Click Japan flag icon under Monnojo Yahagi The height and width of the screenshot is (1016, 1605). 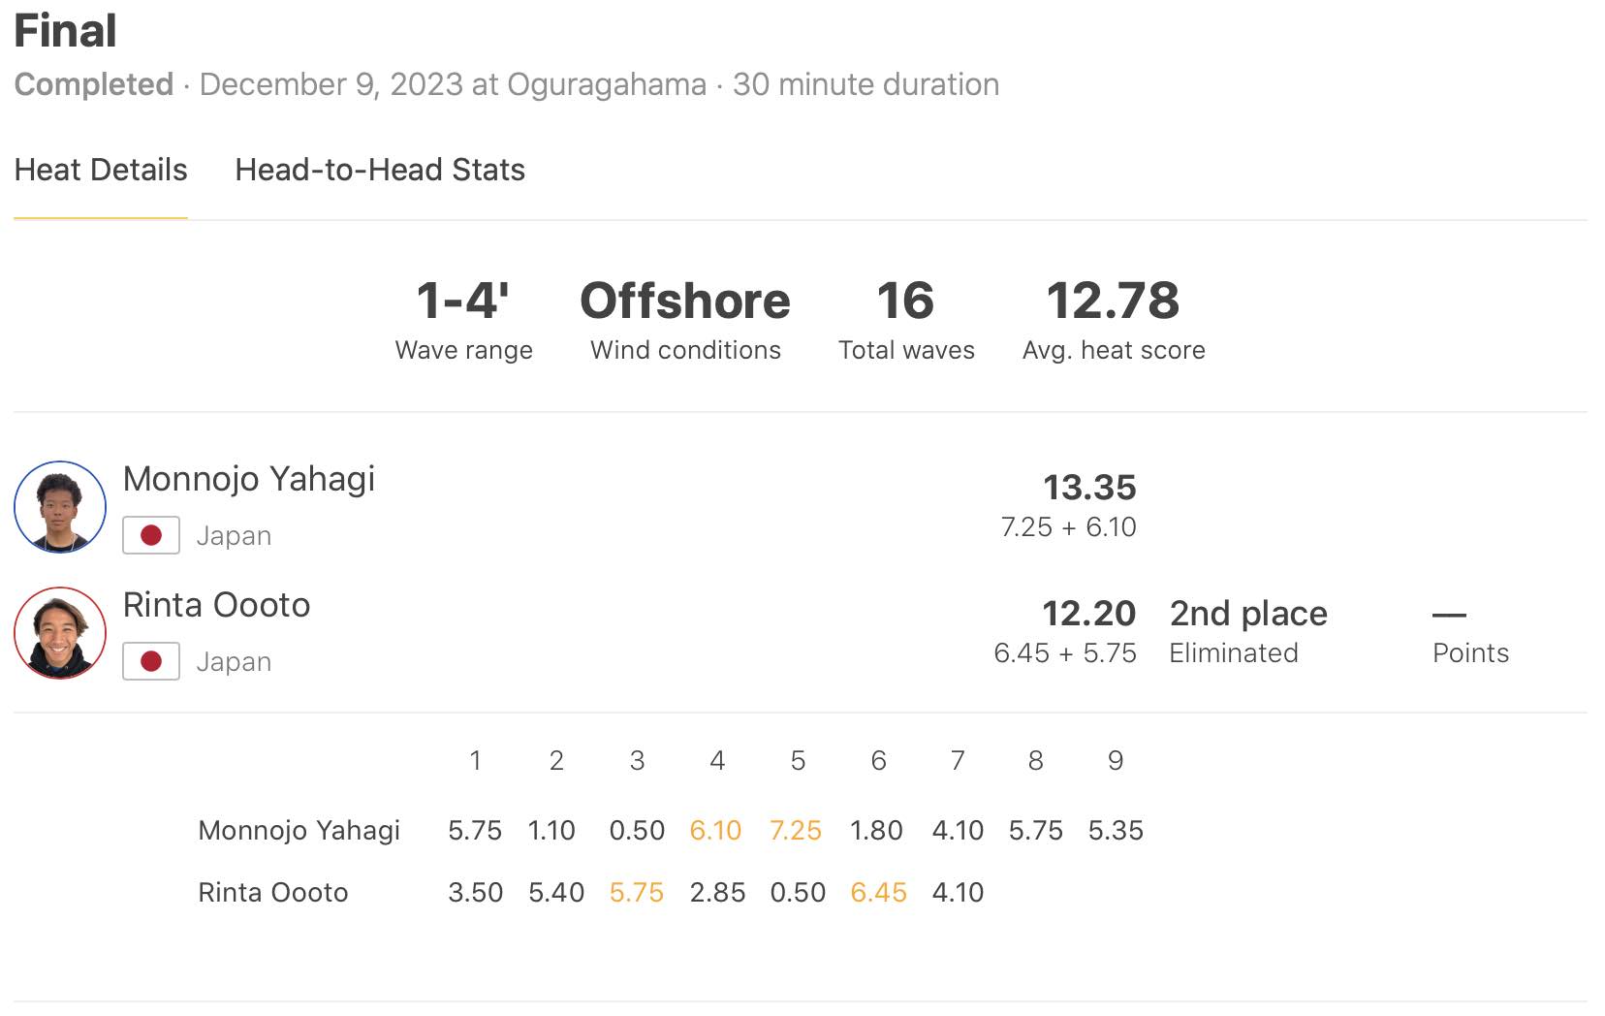pyautogui.click(x=151, y=535)
